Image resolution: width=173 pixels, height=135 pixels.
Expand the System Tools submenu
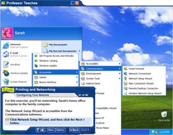tap(100, 79)
